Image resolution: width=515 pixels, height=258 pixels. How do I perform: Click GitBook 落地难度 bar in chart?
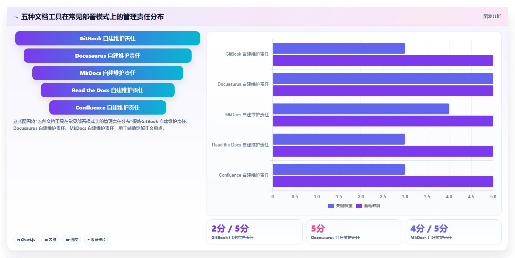(383, 60)
